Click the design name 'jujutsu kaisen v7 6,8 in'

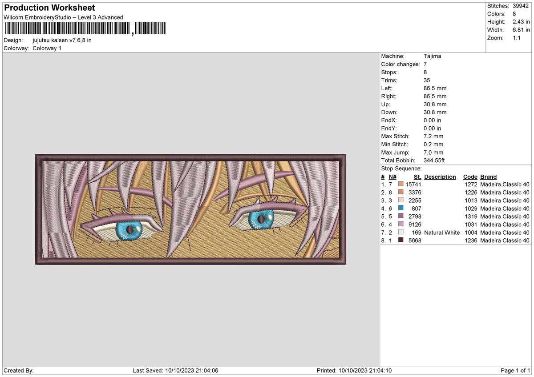[62, 40]
